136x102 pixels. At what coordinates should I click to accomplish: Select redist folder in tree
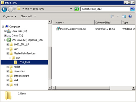tap(17, 67)
